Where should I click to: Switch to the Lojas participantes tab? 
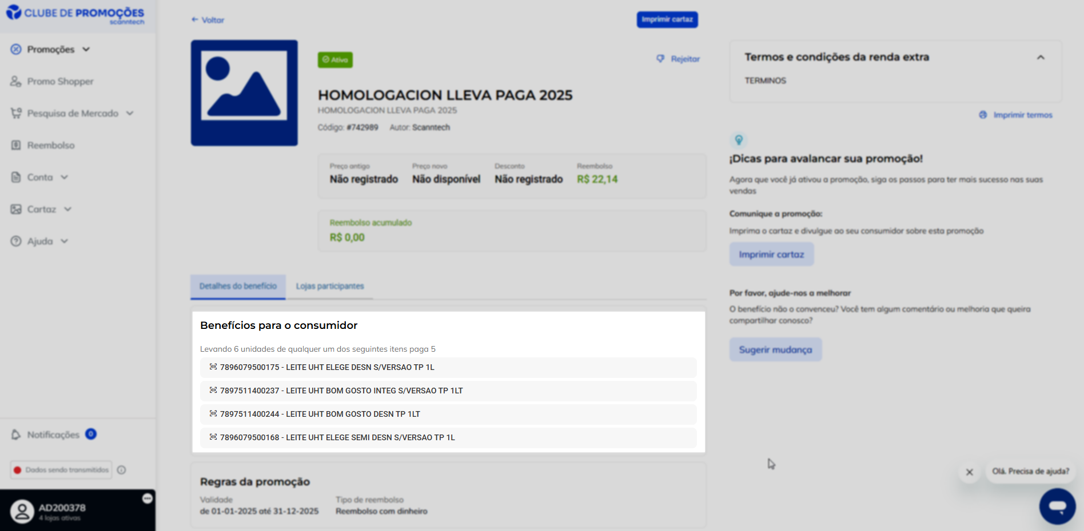[x=330, y=286]
